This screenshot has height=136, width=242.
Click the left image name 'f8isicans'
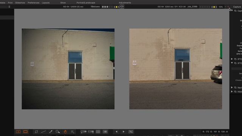coord(95,7)
